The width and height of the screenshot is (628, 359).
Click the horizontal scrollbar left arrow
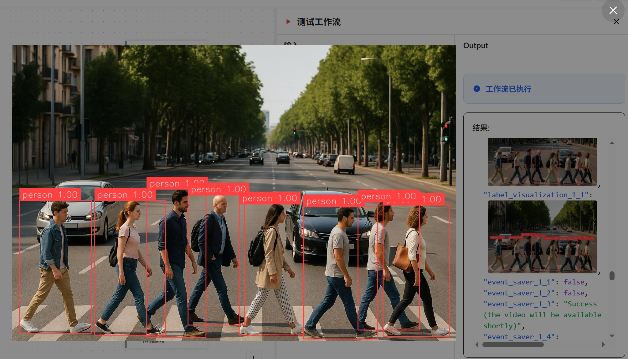pyautogui.click(x=477, y=345)
